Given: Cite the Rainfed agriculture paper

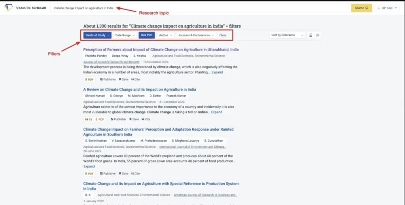Looking at the screenshot, I should pos(135,173).
